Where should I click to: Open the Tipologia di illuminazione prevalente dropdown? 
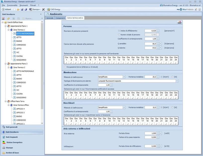click(177, 81)
